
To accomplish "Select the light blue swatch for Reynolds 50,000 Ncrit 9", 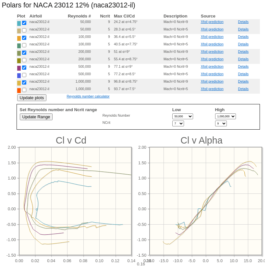I will click(x=19, y=23).
